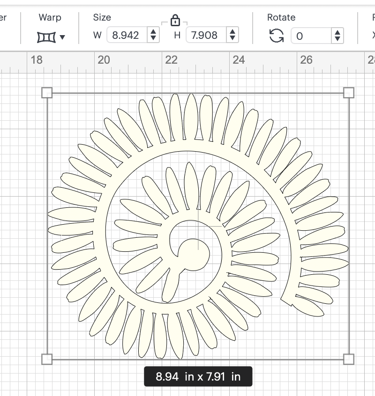
Task: Decrease height with the H down arrow
Action: tap(232, 38)
